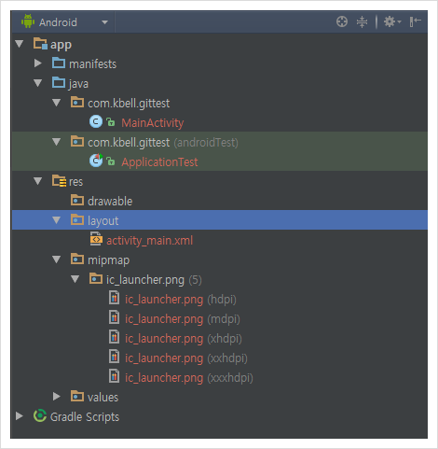438x449 pixels.
Task: Expand the values folder
Action: 57,397
